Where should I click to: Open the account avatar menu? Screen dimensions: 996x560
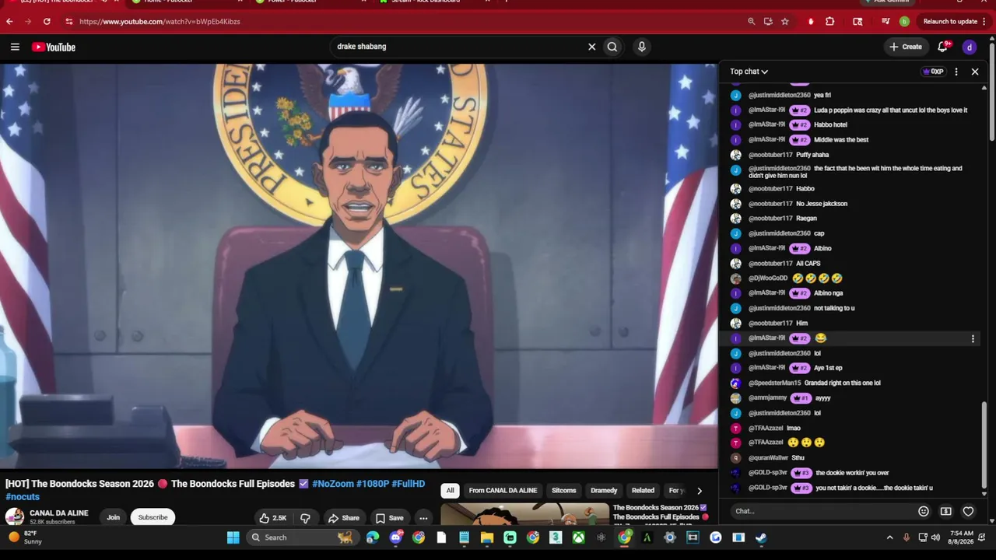(970, 47)
